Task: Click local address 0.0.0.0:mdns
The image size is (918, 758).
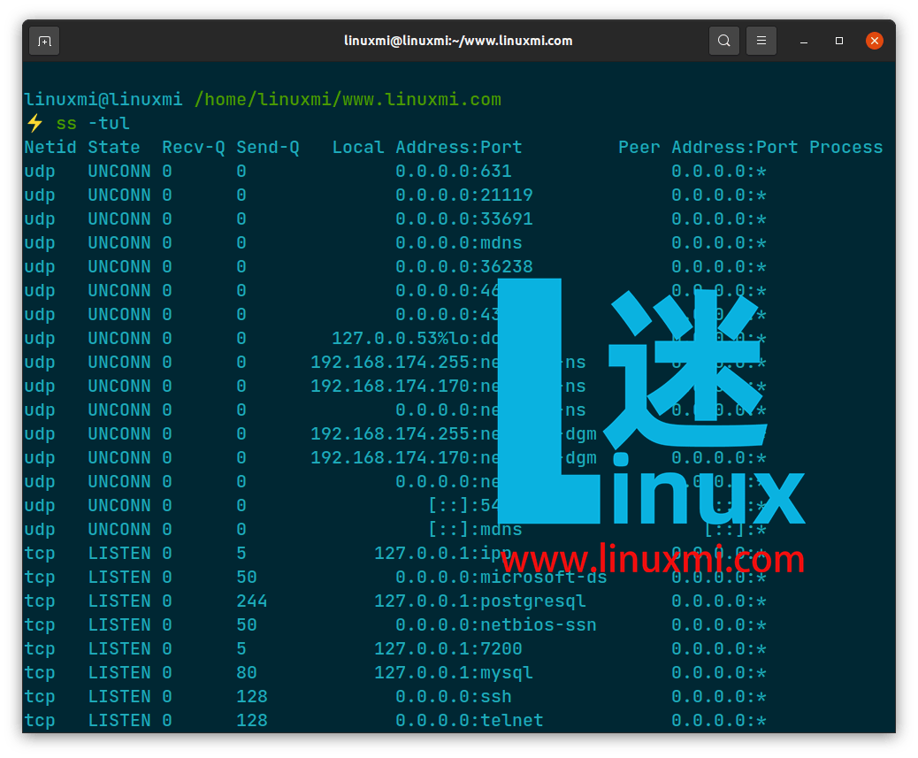Action: [459, 243]
